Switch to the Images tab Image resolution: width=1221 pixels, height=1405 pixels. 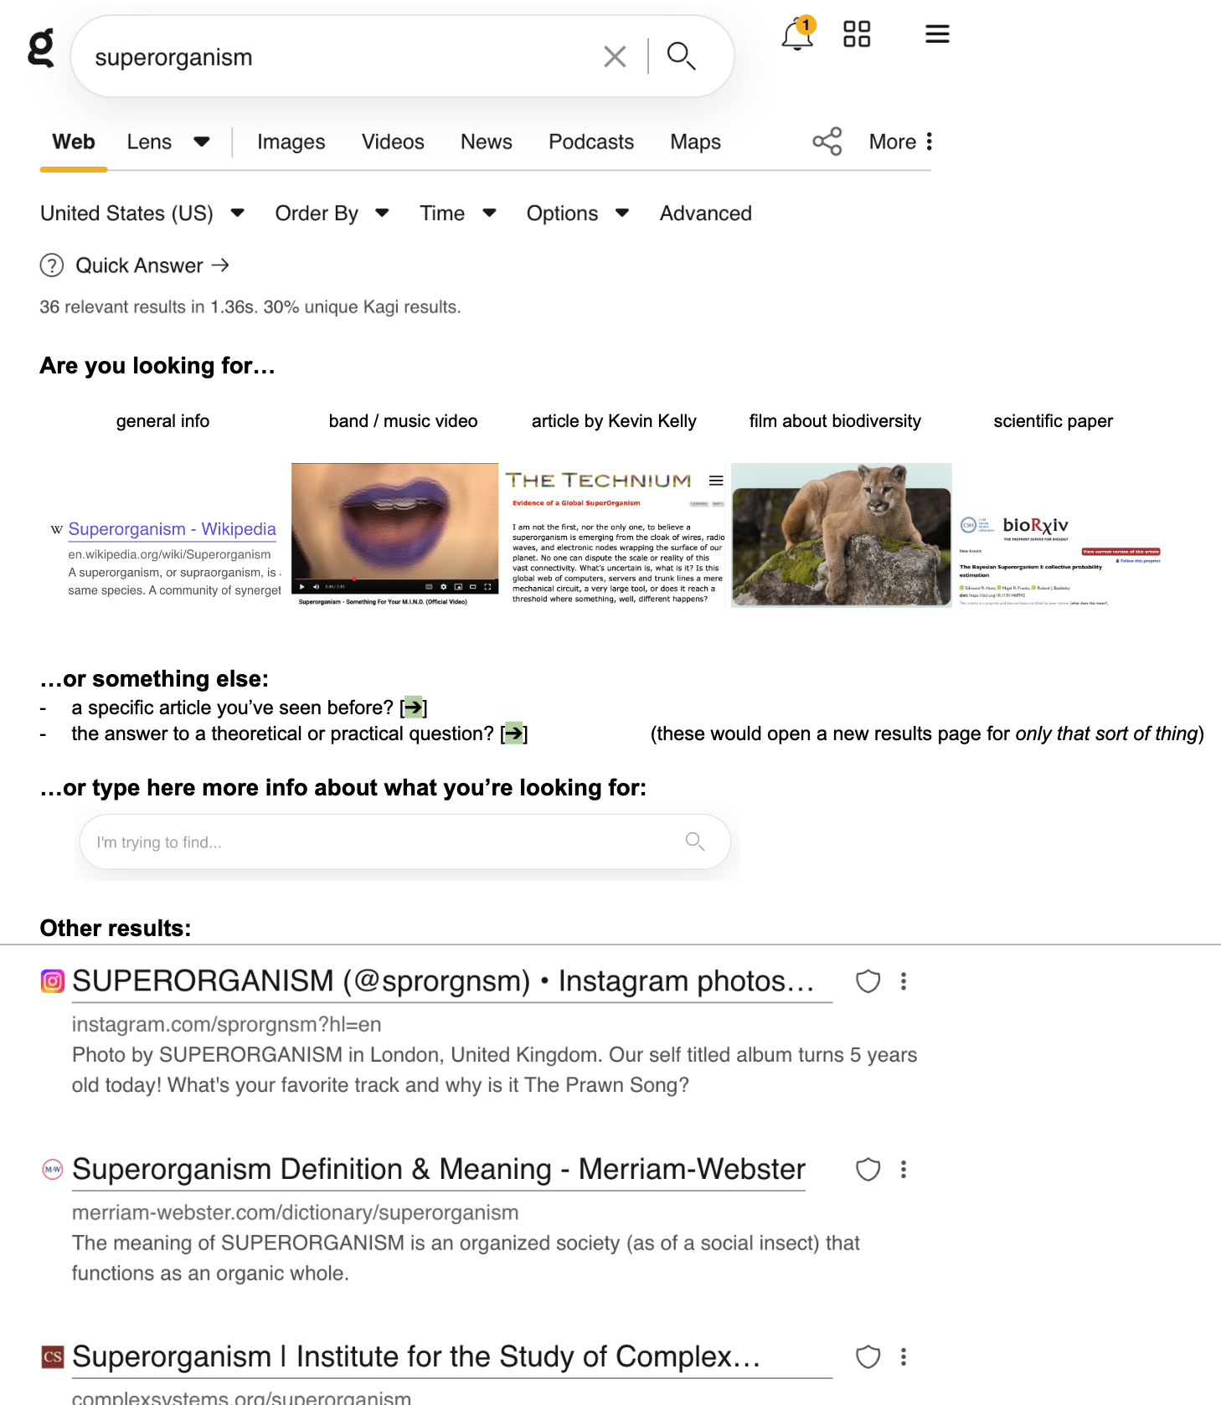[x=291, y=142]
